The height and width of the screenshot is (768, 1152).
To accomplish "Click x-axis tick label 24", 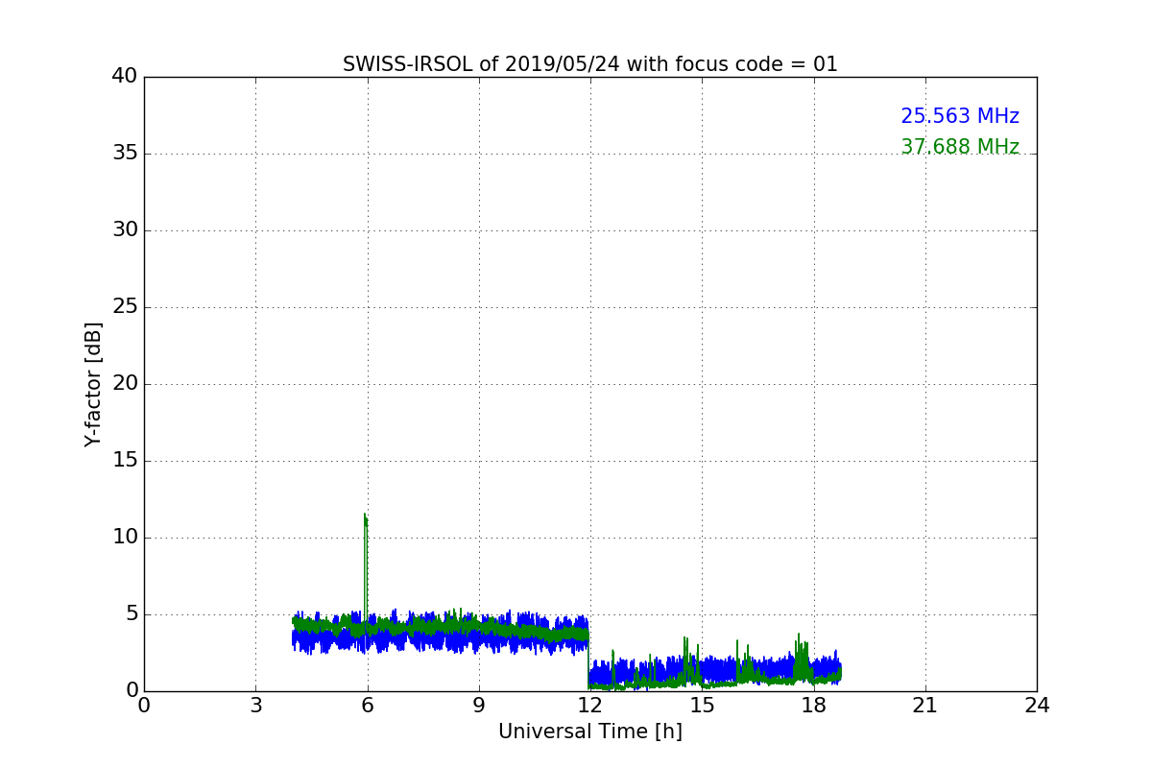I will pos(1037,706).
